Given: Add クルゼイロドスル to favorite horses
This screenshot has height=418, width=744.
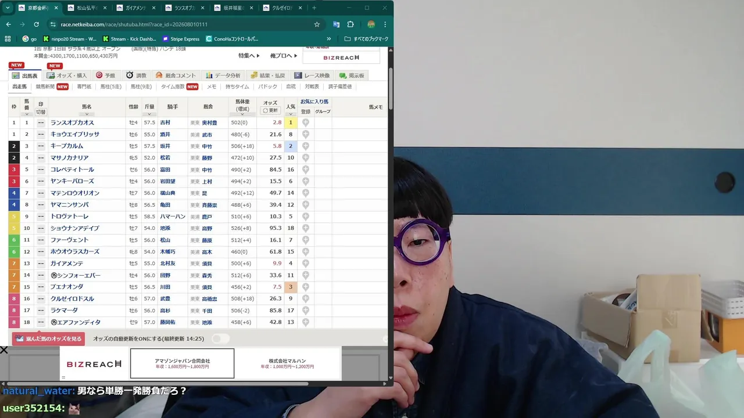Looking at the screenshot, I should click(305, 298).
